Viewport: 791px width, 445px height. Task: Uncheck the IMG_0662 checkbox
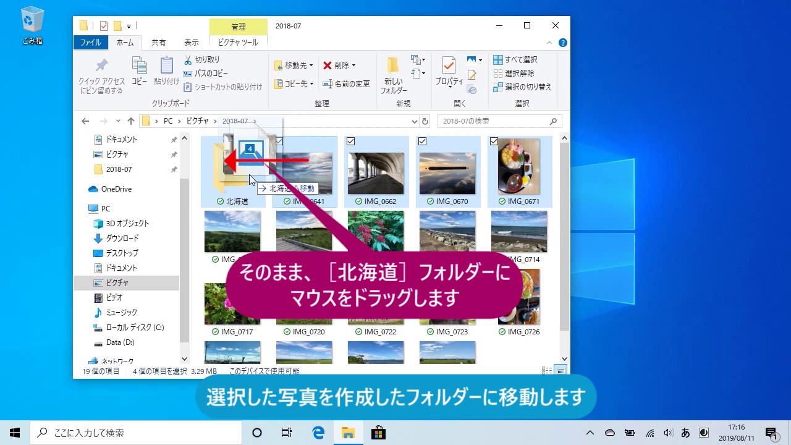click(350, 142)
